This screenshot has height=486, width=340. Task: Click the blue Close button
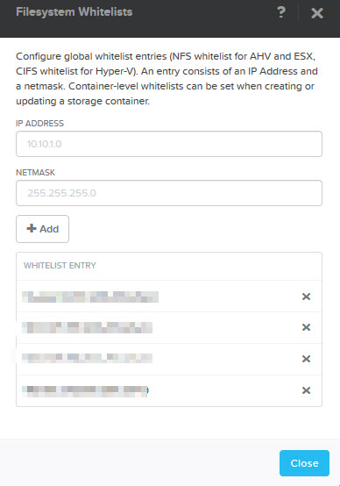click(304, 463)
